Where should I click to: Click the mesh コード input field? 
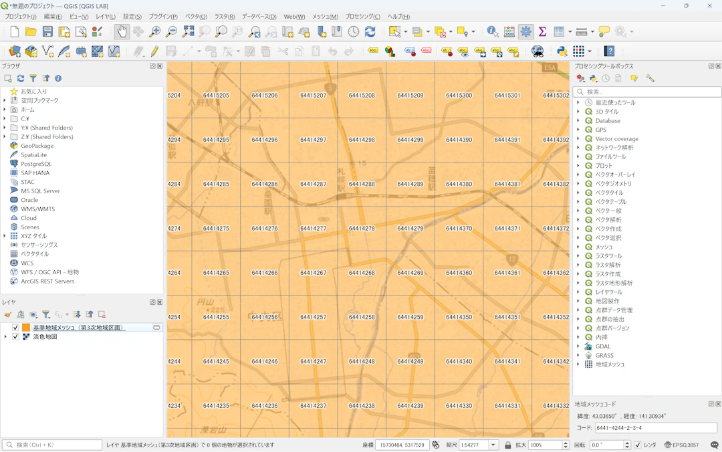[x=656, y=427]
